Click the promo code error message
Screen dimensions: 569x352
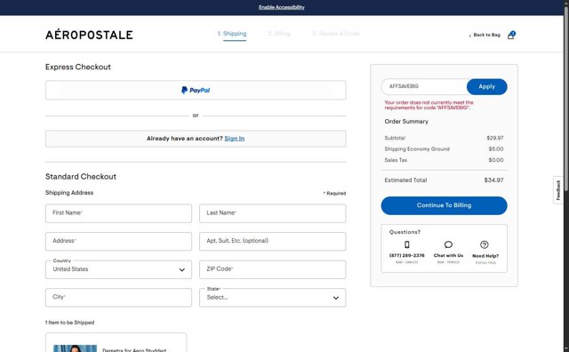pos(429,105)
